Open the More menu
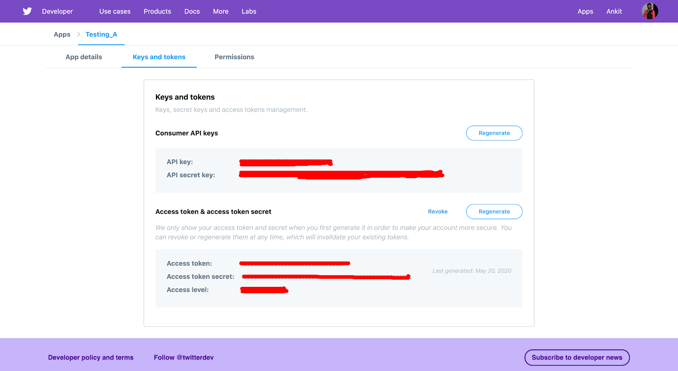Screen dimensions: 678x371 pyautogui.click(x=221, y=11)
